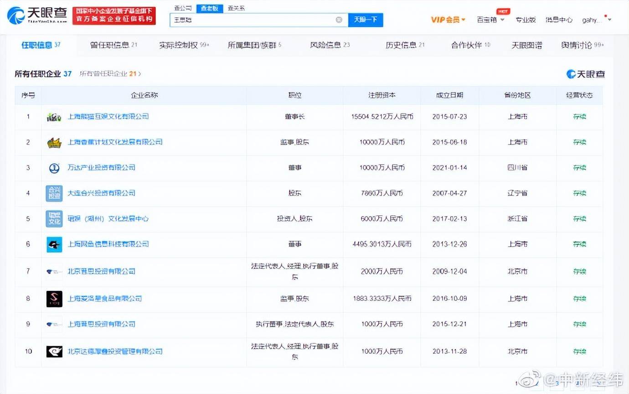629x394 pixels.
Task: Open the 百宝箱 dropdown
Action: click(490, 20)
